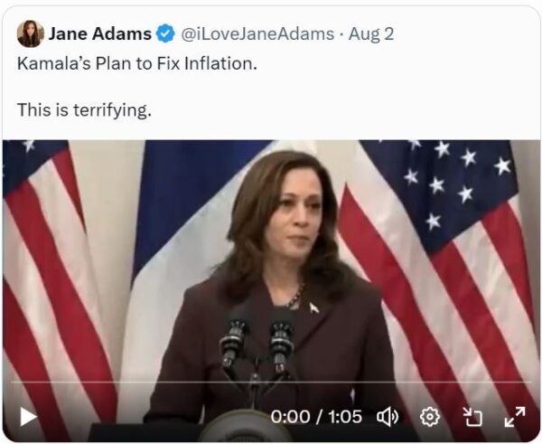542x444 pixels.
Task: Visit the @iLoveJaneAdams handle
Action: pyautogui.click(x=257, y=34)
